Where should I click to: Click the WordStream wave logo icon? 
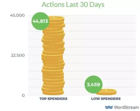point(109,107)
